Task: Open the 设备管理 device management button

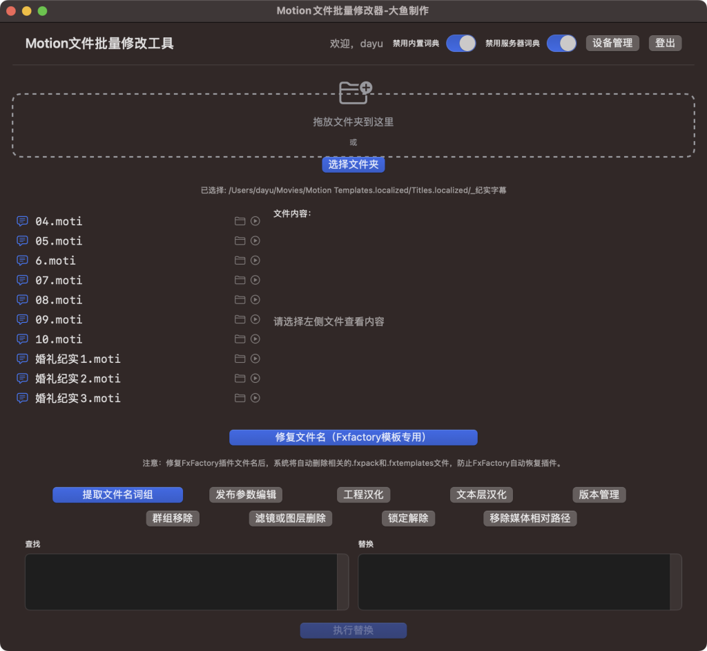Action: click(612, 43)
